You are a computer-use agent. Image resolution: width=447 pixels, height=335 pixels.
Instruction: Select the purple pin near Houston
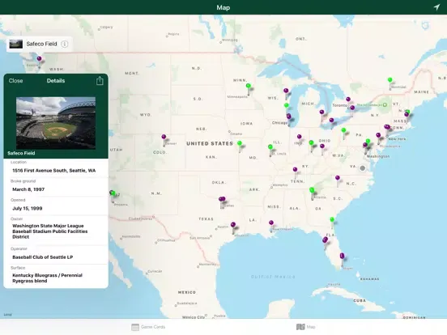(233, 224)
